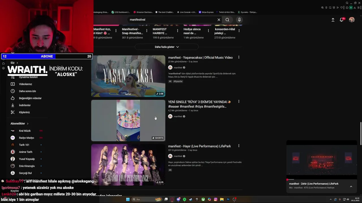Expand the Siz section arrow
The height and width of the screenshot is (203, 362).
(17, 63)
